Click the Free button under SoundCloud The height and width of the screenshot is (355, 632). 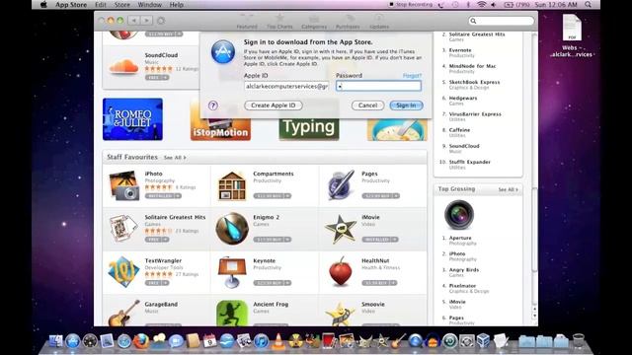157,77
